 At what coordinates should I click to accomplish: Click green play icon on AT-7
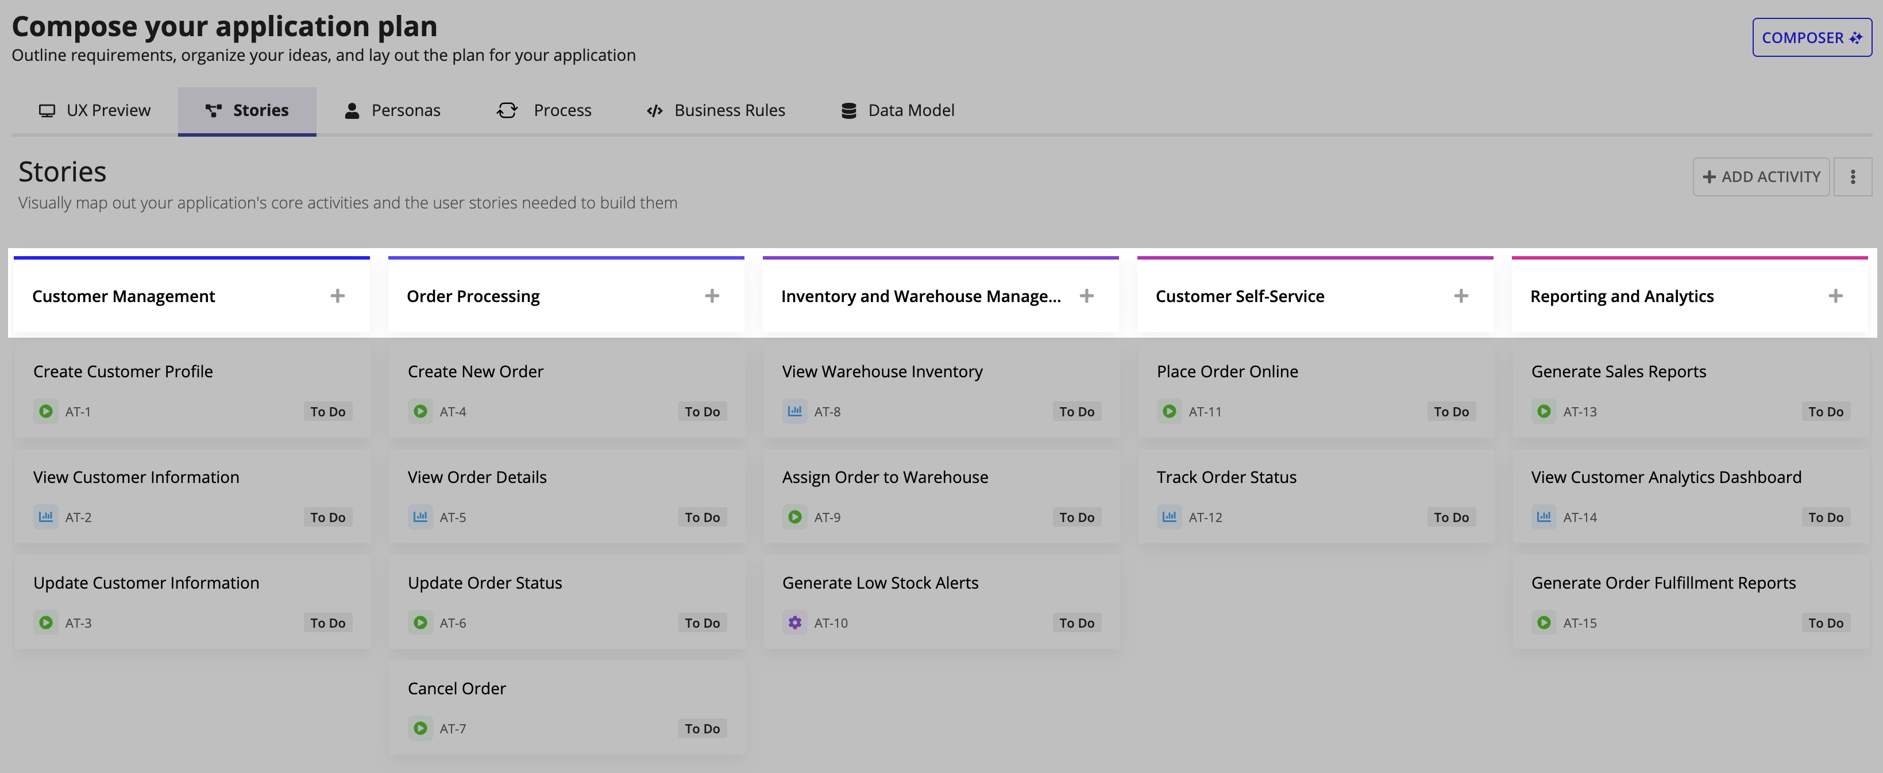tap(420, 728)
